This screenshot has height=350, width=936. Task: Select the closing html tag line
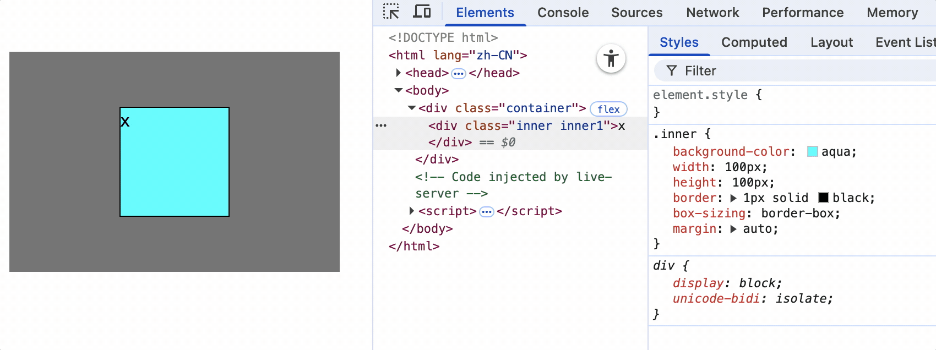point(414,246)
